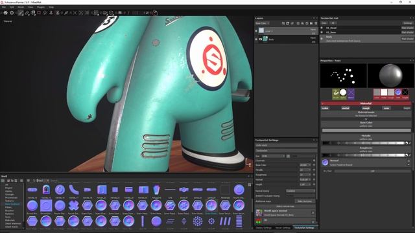Hide the Body folder using its eye icon

pos(256,39)
